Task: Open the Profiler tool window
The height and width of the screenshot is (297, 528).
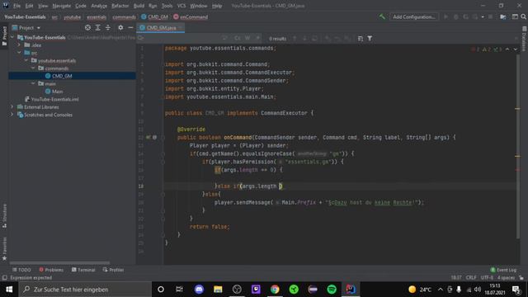Action: pyautogui.click(x=114, y=270)
